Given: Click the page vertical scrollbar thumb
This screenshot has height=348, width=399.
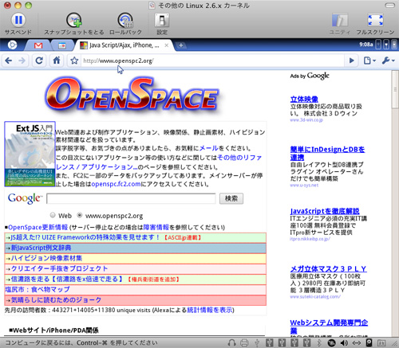Looking at the screenshot, I should (395, 90).
